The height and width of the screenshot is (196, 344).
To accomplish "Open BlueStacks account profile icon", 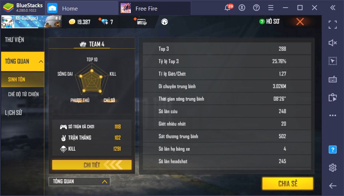I will point(242,8).
